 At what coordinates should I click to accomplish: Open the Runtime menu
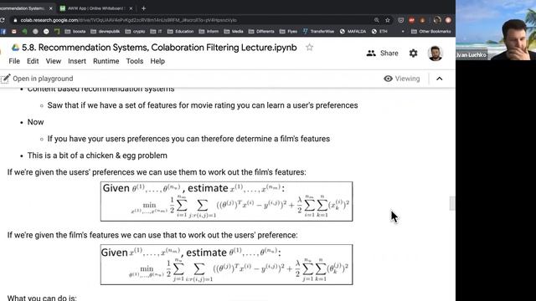tap(106, 61)
